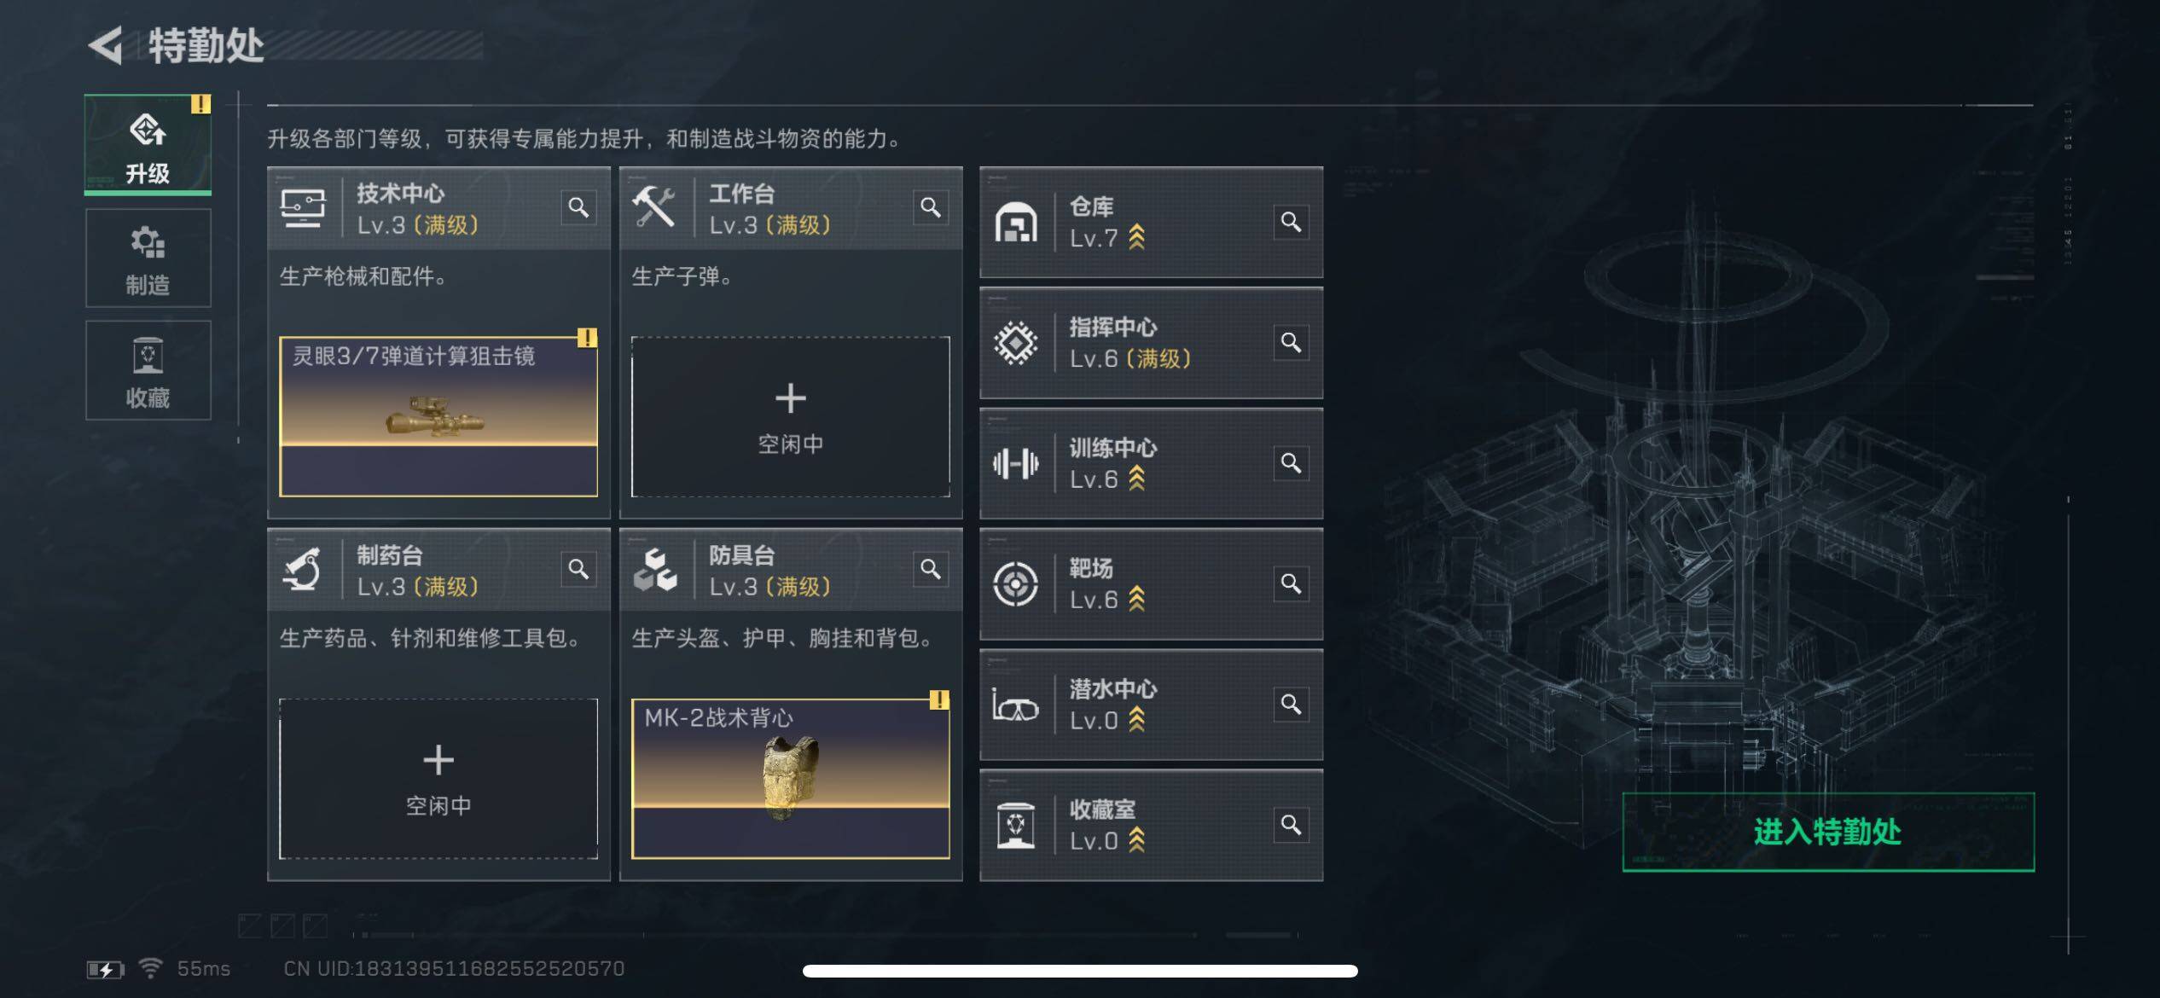The height and width of the screenshot is (998, 2160).
Task: Collect the MK-2战术背心 item
Action: [790, 779]
